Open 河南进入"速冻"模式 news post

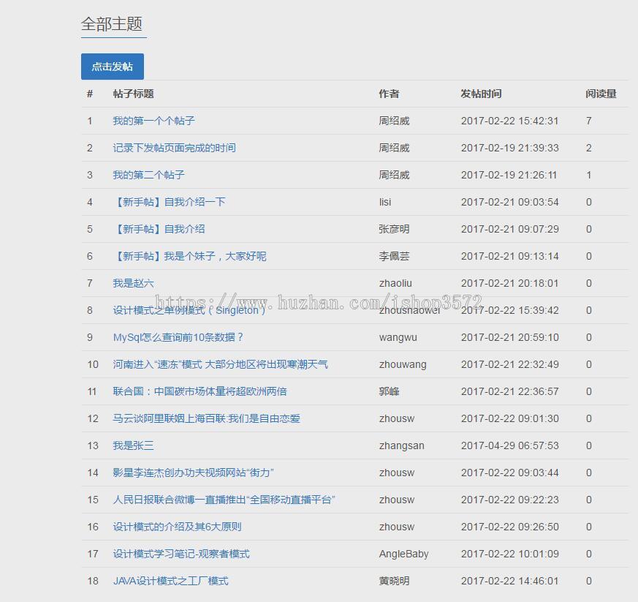coord(220,364)
